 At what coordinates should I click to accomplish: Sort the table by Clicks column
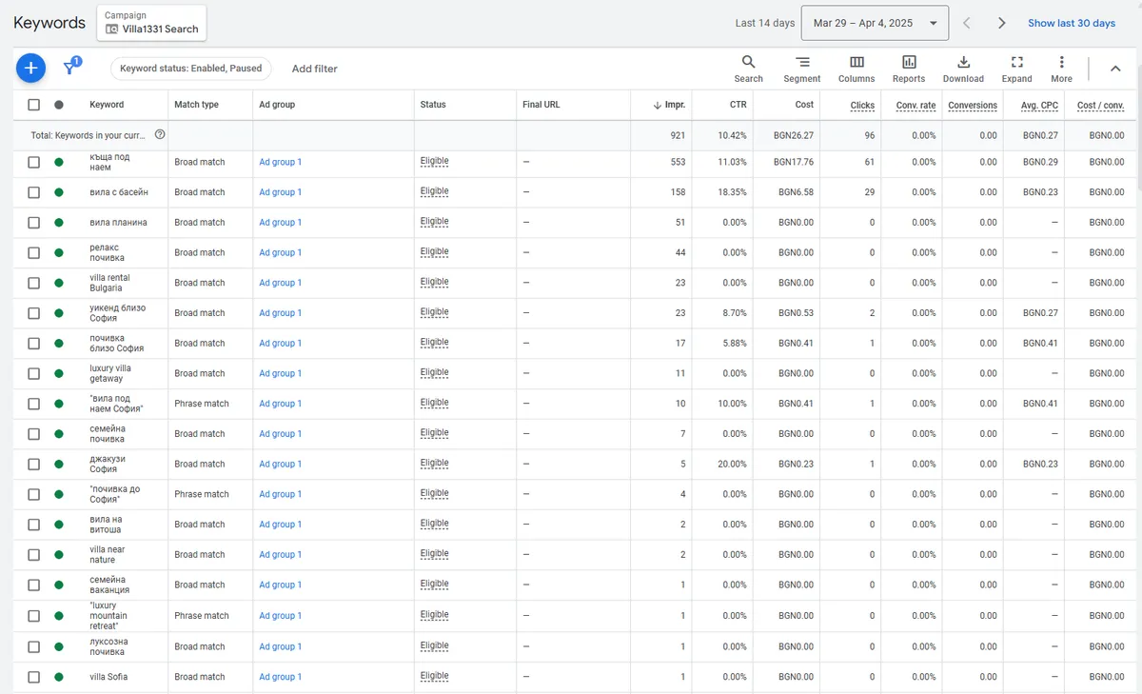[x=862, y=105]
